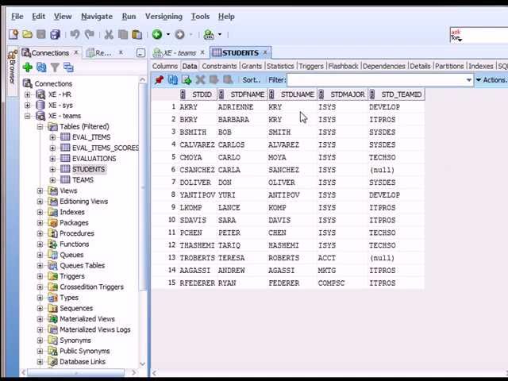
Task: Expand the Procedures node
Action: pos(40,233)
